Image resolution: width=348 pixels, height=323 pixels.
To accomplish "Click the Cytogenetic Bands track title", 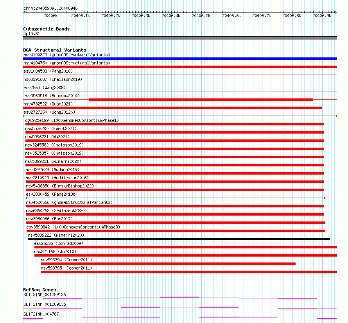I will 47,29.
